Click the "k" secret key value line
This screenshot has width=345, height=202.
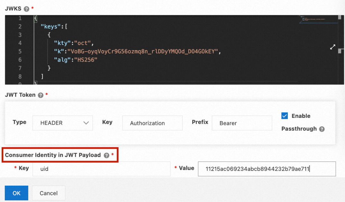click(137, 51)
